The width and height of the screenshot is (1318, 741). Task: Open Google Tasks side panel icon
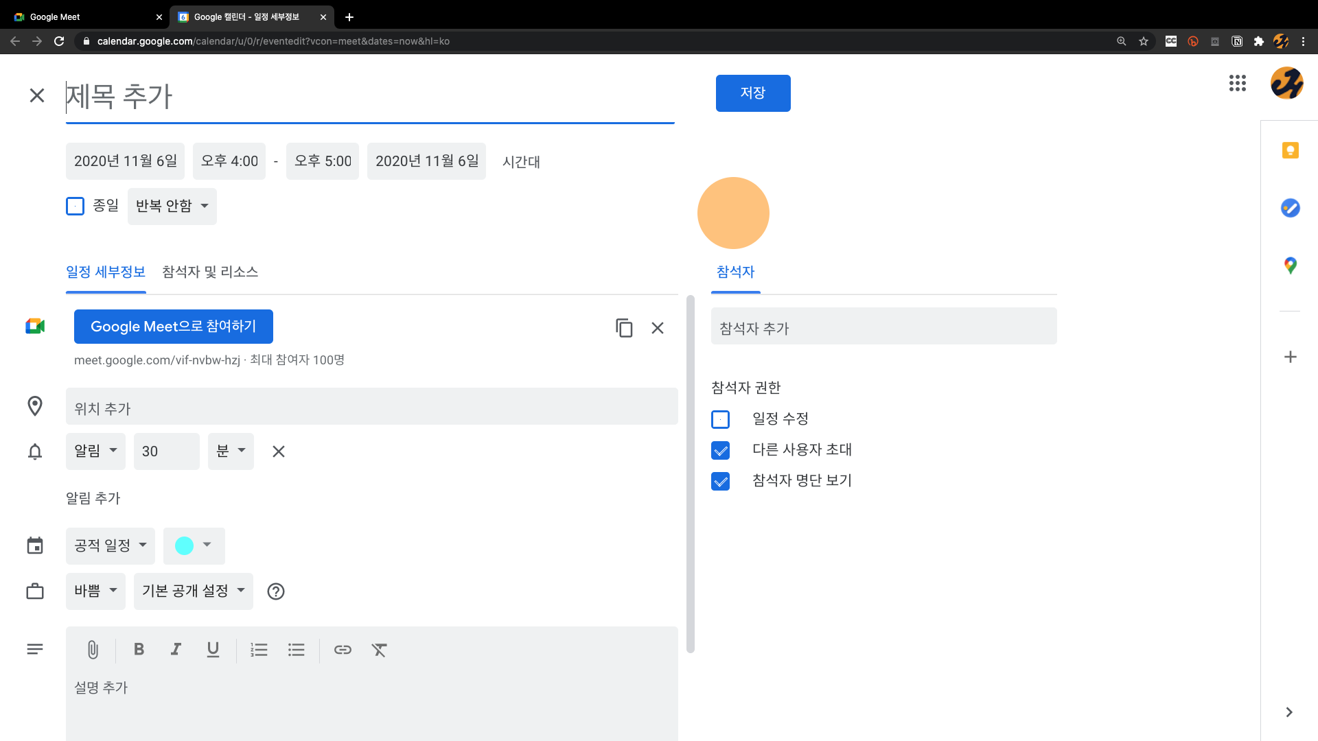1290,208
